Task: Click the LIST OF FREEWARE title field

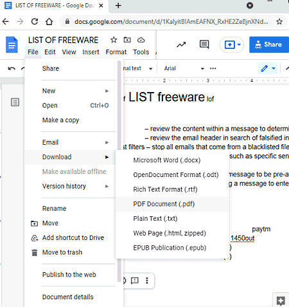Action: [63, 40]
